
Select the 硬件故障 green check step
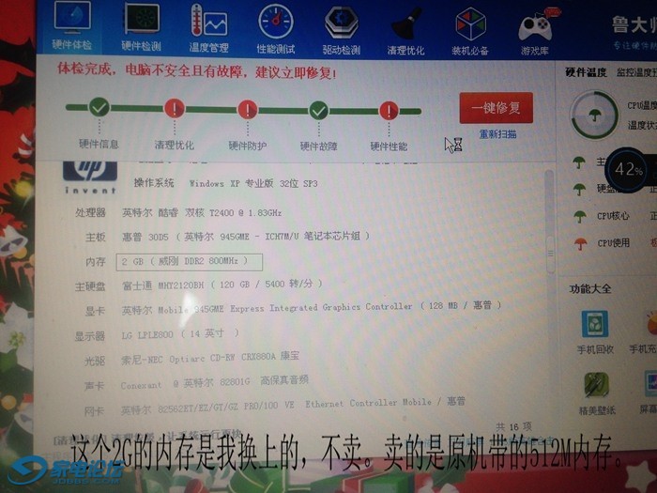point(319,111)
